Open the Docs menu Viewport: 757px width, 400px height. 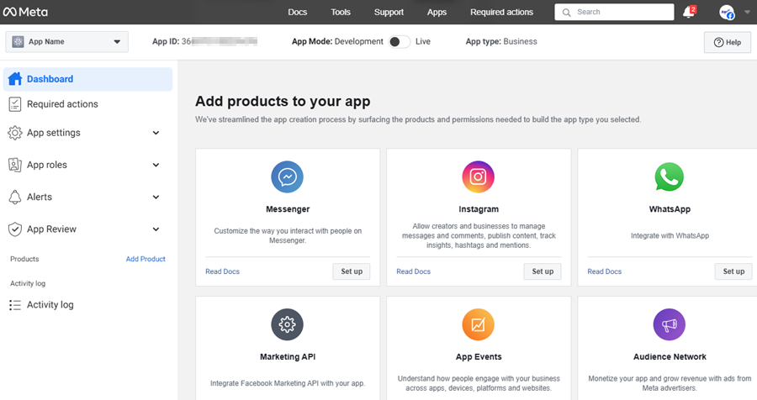pyautogui.click(x=298, y=12)
